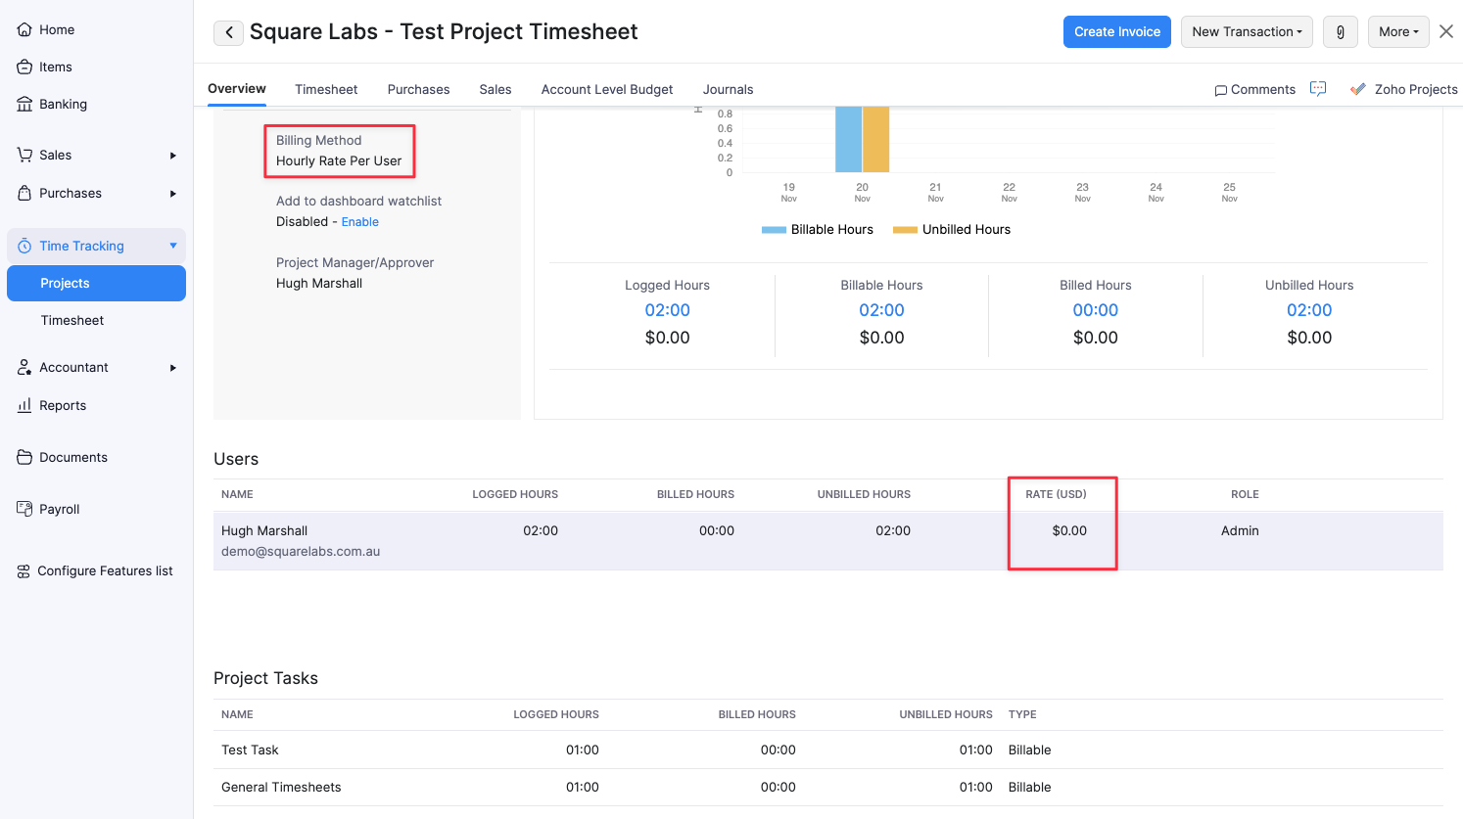Viewport: 1463px width, 819px height.
Task: Click the Time Tracking clock icon
Action: point(24,246)
